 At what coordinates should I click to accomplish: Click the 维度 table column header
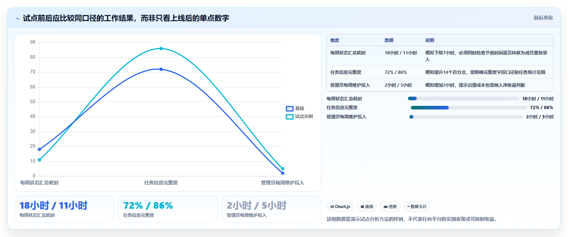(x=335, y=40)
